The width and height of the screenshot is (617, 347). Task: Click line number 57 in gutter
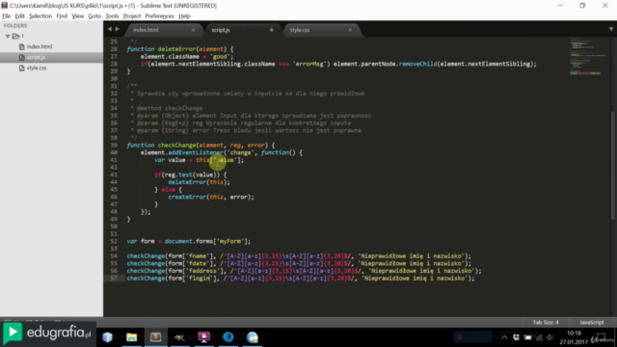pyautogui.click(x=114, y=279)
